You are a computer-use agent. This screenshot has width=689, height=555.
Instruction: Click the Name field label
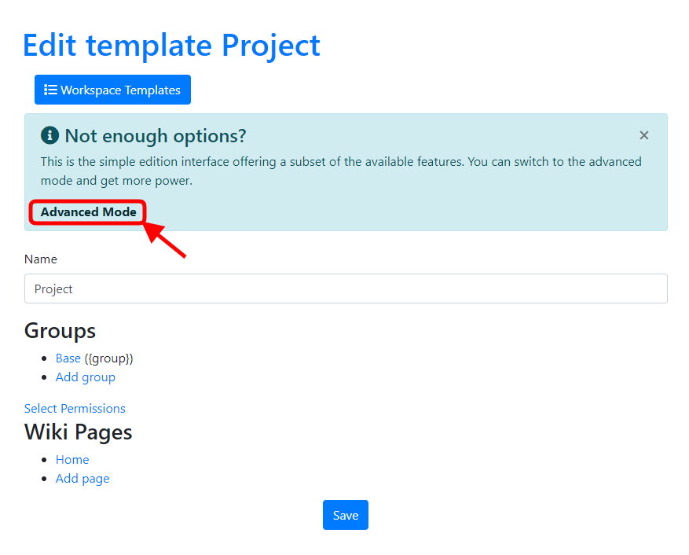[x=41, y=259]
